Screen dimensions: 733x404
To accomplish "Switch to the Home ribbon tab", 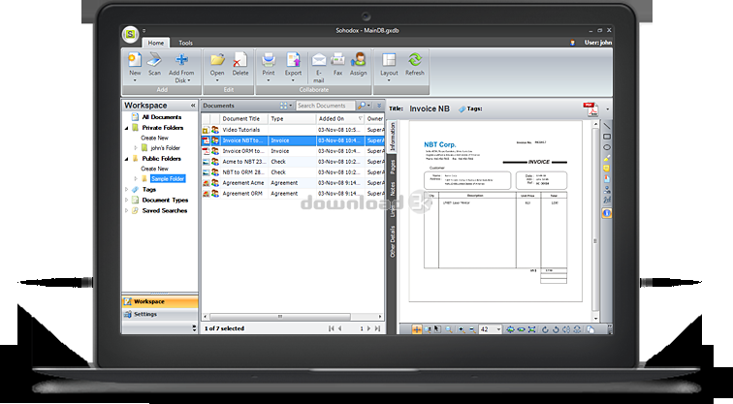I will click(x=156, y=43).
